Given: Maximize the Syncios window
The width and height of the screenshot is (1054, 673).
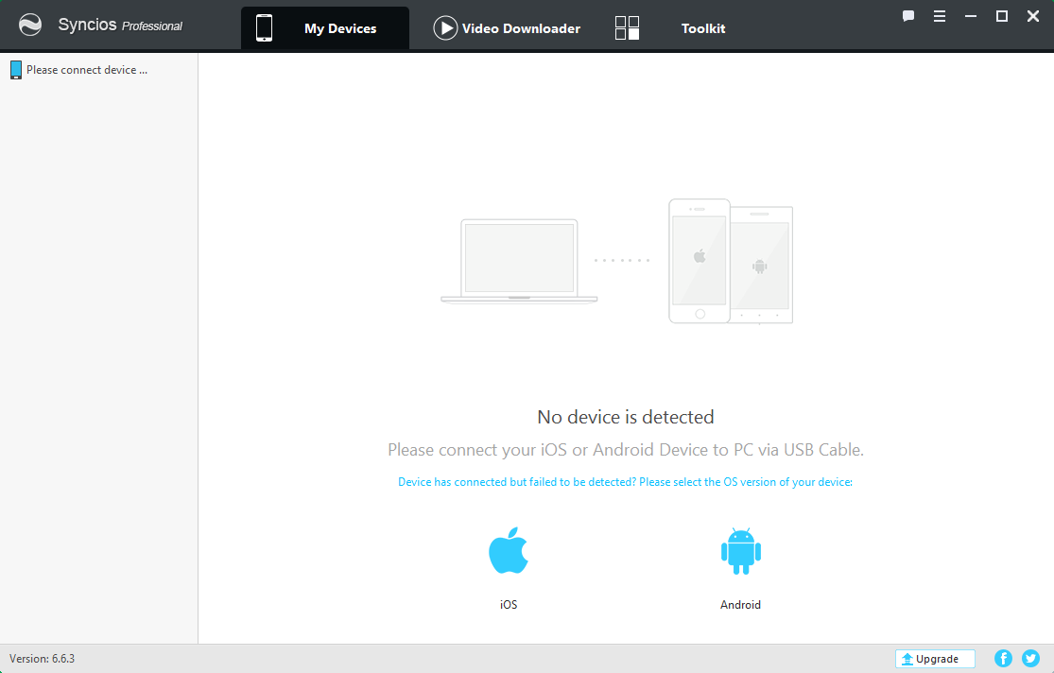Looking at the screenshot, I should (1002, 16).
